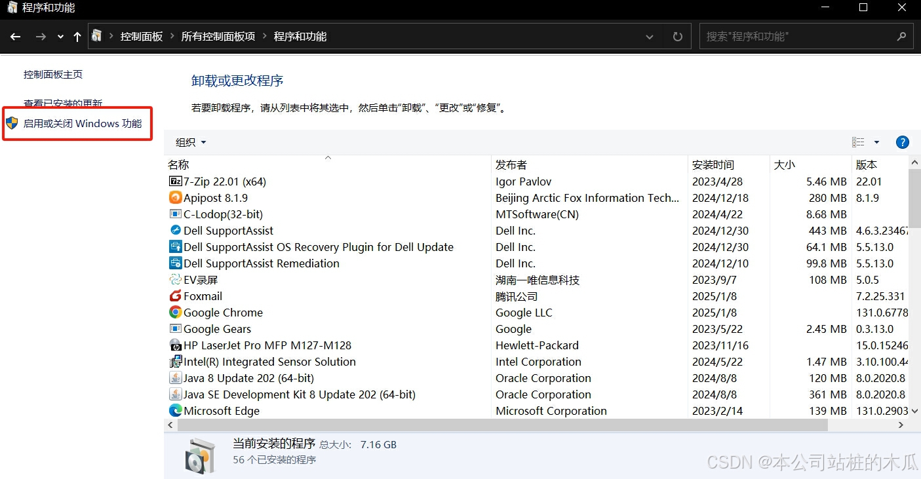The image size is (921, 479).
Task: Click publisher Igor Pavlov
Action: click(524, 182)
